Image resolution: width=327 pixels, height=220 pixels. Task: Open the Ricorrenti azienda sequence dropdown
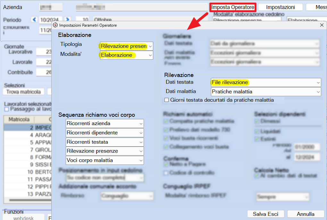pyautogui.click(x=105, y=123)
